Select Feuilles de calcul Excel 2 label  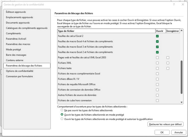71,36
